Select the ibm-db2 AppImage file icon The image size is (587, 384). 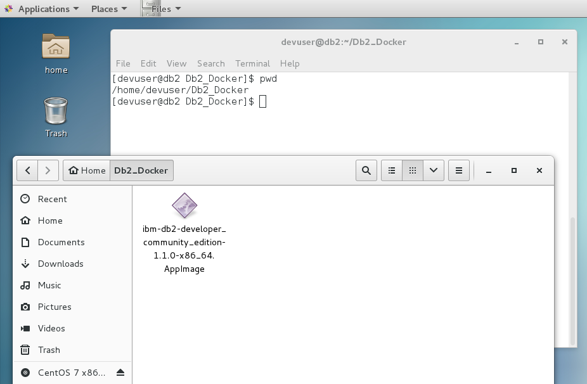click(184, 205)
